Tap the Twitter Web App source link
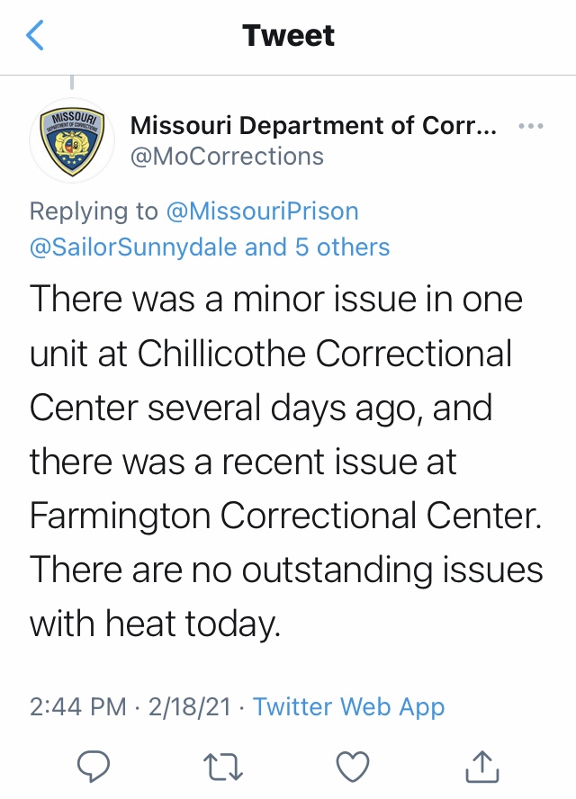 pyautogui.click(x=348, y=706)
